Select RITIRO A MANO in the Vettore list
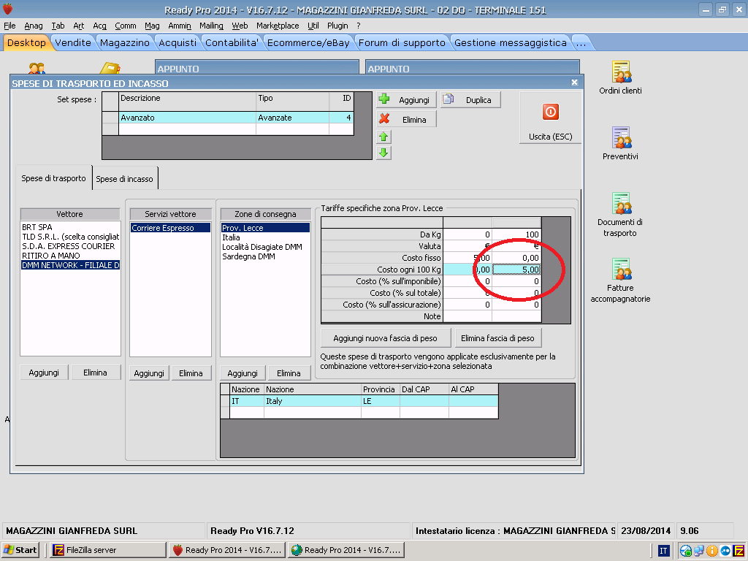Screen dimensions: 748x561 pos(70,256)
